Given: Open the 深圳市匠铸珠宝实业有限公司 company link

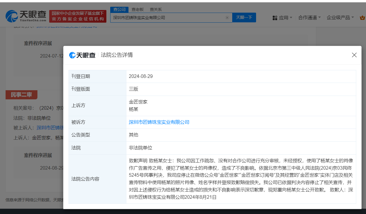Looking at the screenshot, I should [x=159, y=122].
